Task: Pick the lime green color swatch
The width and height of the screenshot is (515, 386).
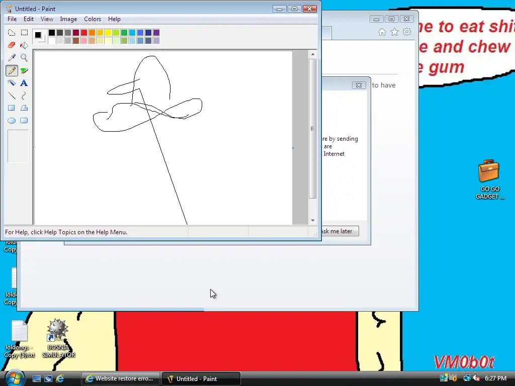Action: [x=116, y=33]
